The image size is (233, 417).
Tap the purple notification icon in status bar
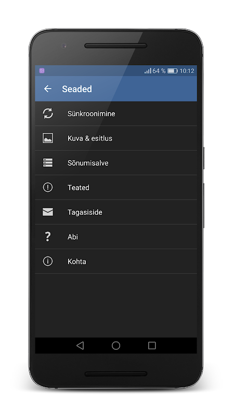(x=42, y=70)
